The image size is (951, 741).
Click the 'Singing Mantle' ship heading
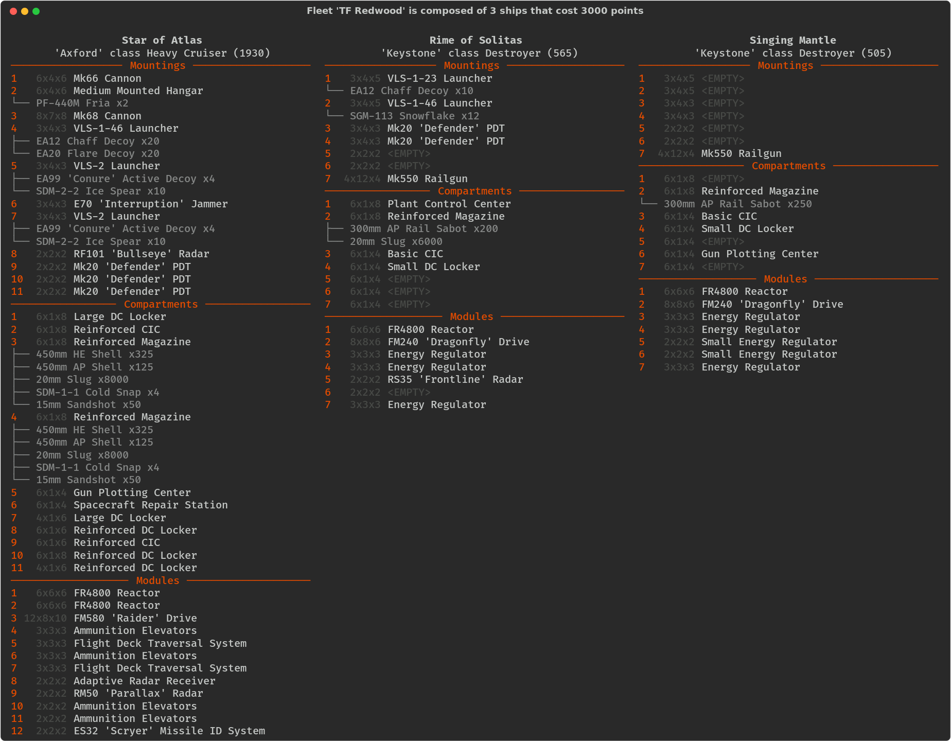[x=792, y=40]
